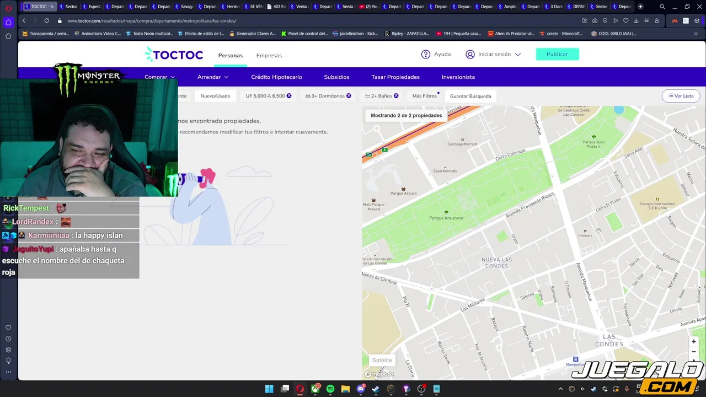The height and width of the screenshot is (397, 706).
Task: Remove the 2+ Baños filter
Action: (x=396, y=96)
